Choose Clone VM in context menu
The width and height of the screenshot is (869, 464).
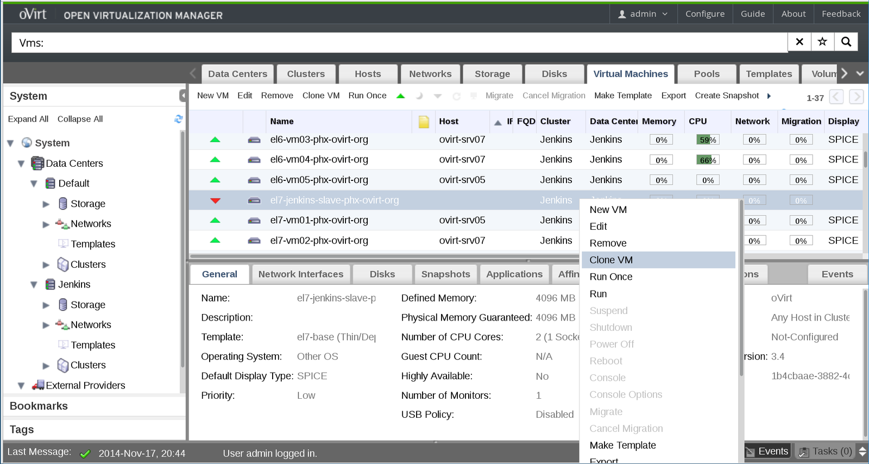coord(658,260)
